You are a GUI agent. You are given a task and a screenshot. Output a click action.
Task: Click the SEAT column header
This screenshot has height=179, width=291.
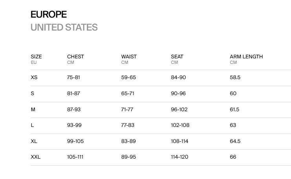(177, 57)
